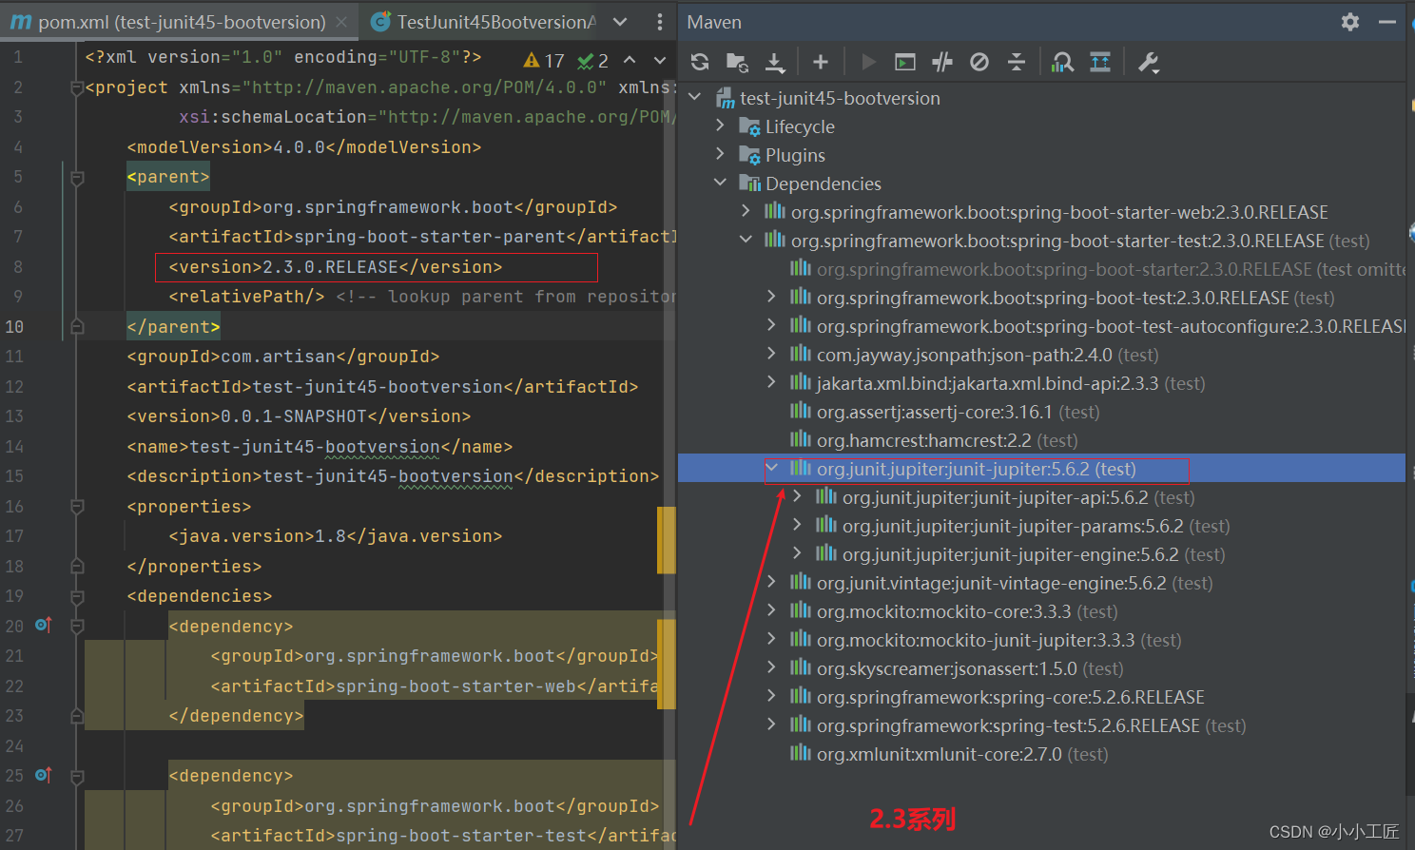This screenshot has width=1415, height=850.
Task: Click the blue arrows icon in Maven toolbar
Action: 1100,62
